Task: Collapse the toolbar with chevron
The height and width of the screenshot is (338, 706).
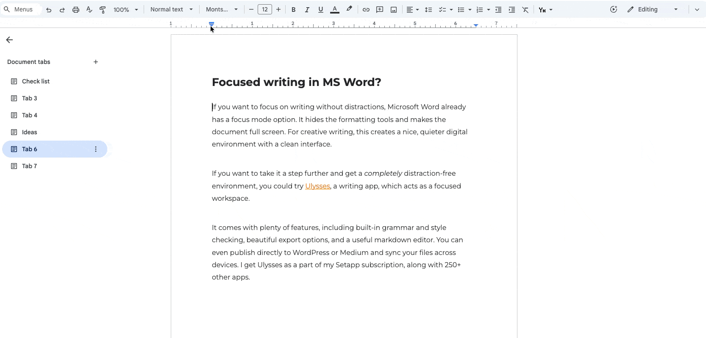Action: [697, 9]
